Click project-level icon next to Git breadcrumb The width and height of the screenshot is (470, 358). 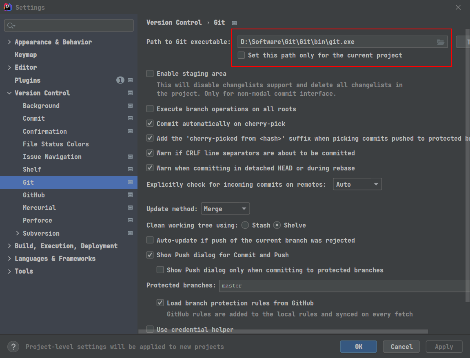pyautogui.click(x=235, y=23)
